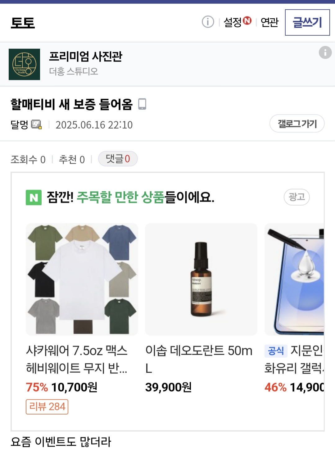Click The Hong Studio logo
The width and height of the screenshot is (335, 454).
pos(24,64)
